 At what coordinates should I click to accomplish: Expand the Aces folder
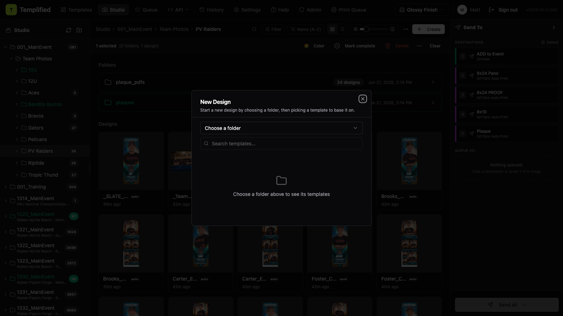pos(17,93)
